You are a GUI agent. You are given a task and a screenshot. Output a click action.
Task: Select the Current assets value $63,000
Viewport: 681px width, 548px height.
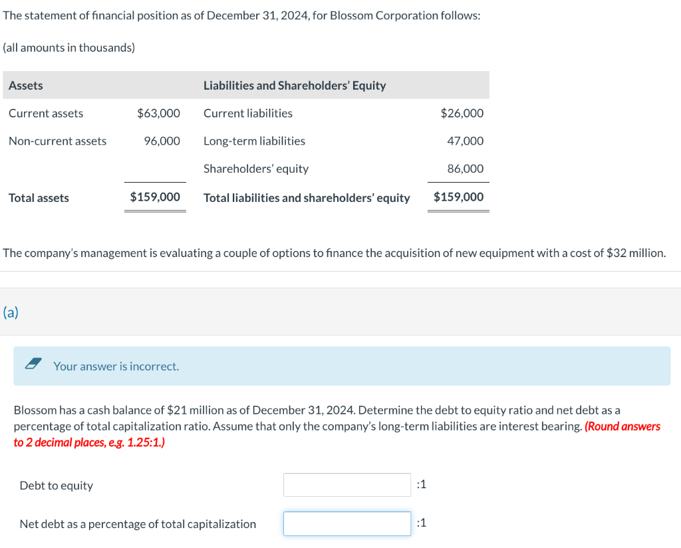(158, 113)
